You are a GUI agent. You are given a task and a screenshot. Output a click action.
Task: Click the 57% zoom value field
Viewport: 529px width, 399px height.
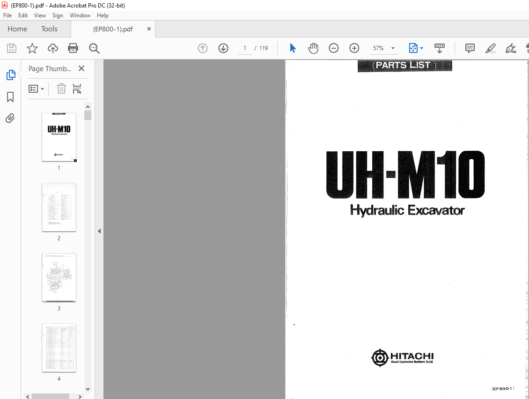378,48
